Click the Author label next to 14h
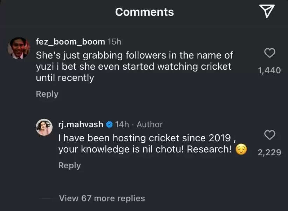 [150, 124]
